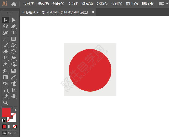
Task: Pick the Puppet Warp pin tool
Action: (6, 64)
